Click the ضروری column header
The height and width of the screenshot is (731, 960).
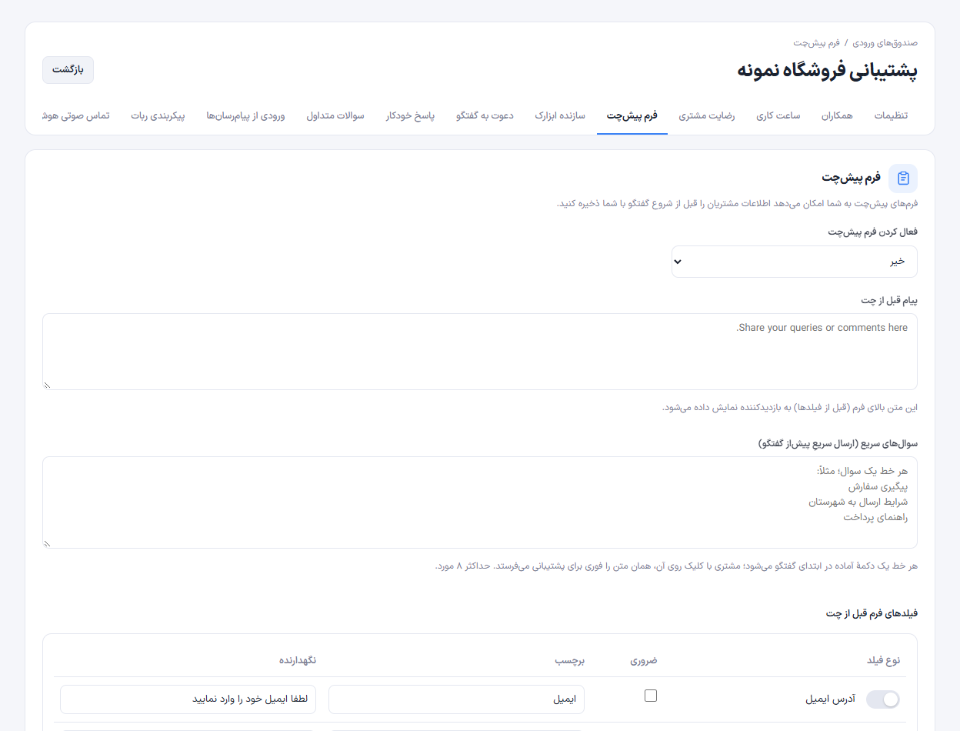(644, 660)
